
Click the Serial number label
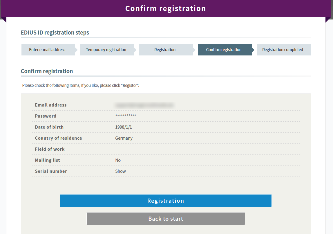click(51, 171)
